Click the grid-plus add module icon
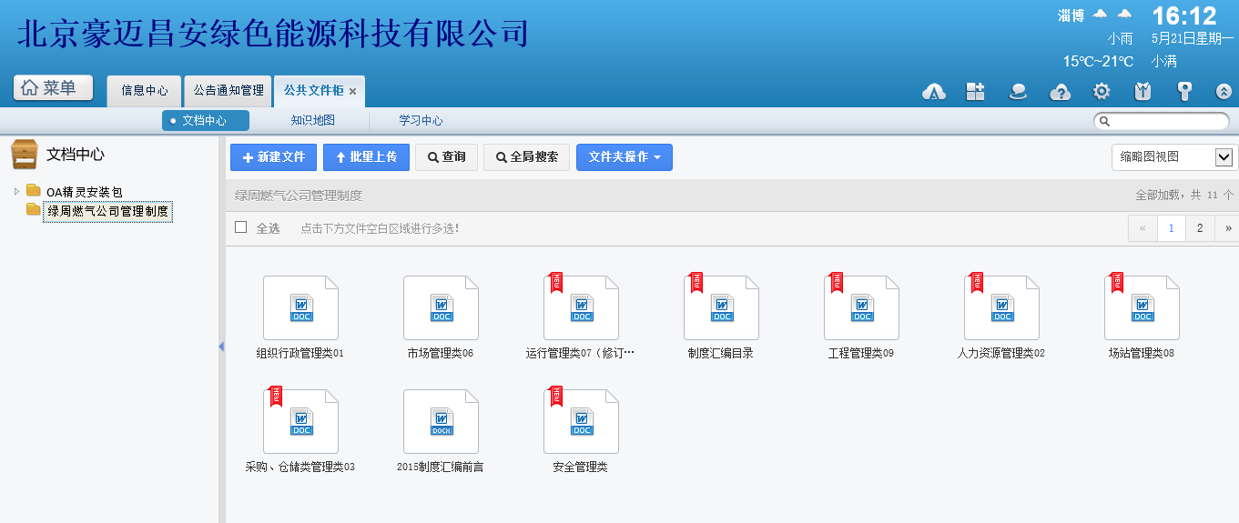1239x523 pixels. [976, 91]
